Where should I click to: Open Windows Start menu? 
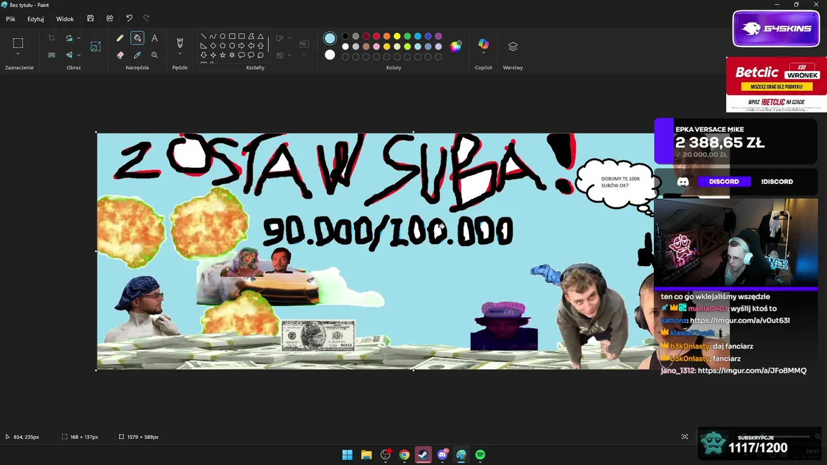347,455
